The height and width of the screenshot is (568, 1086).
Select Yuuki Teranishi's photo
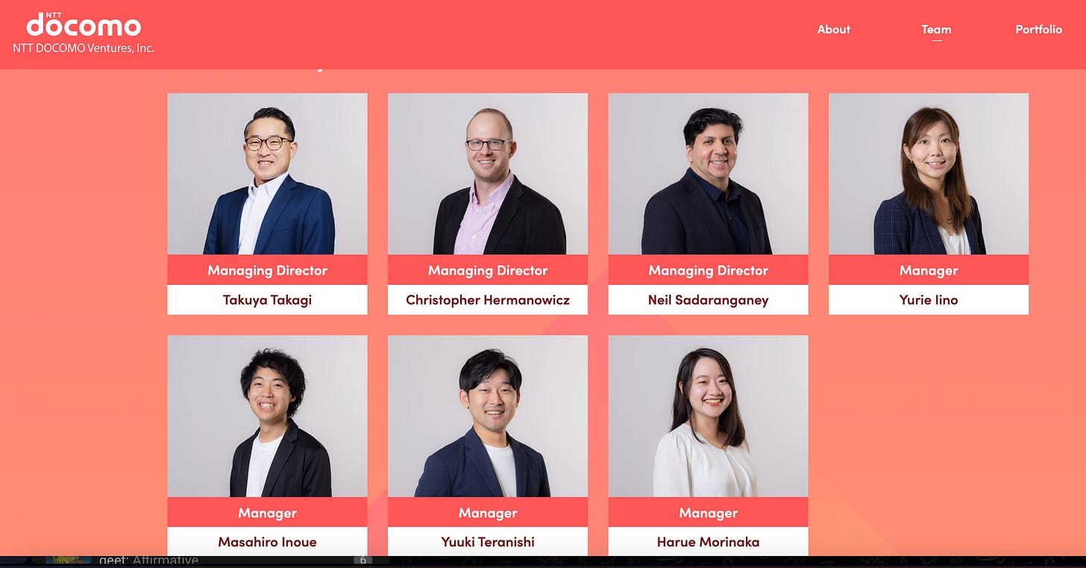488,416
